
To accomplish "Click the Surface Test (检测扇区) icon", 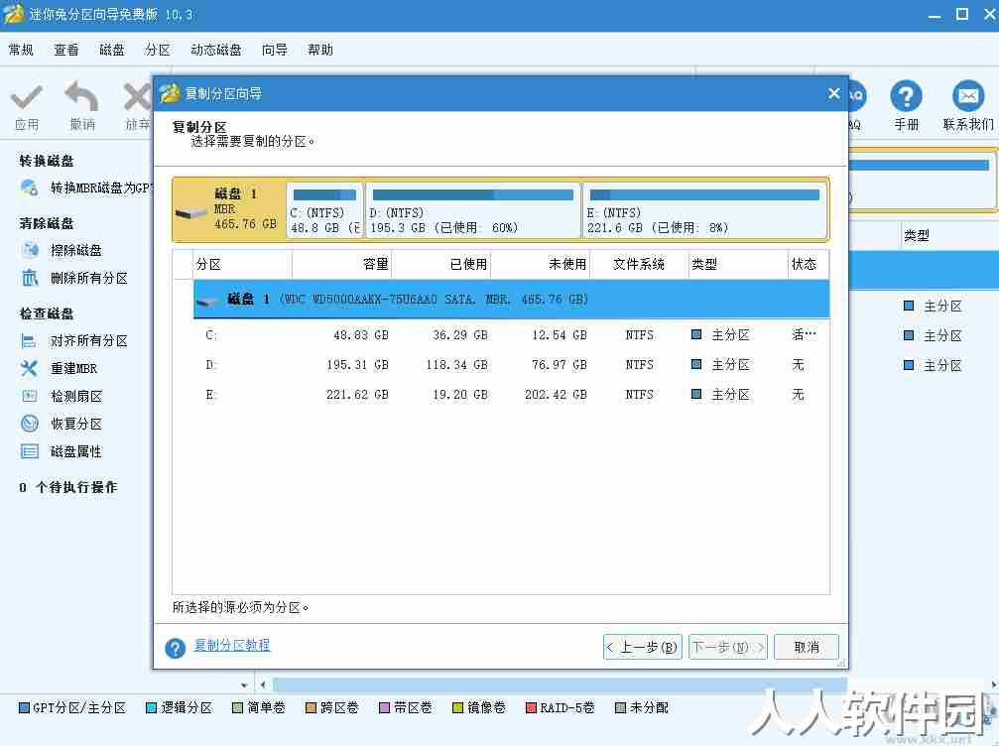I will click(30, 396).
